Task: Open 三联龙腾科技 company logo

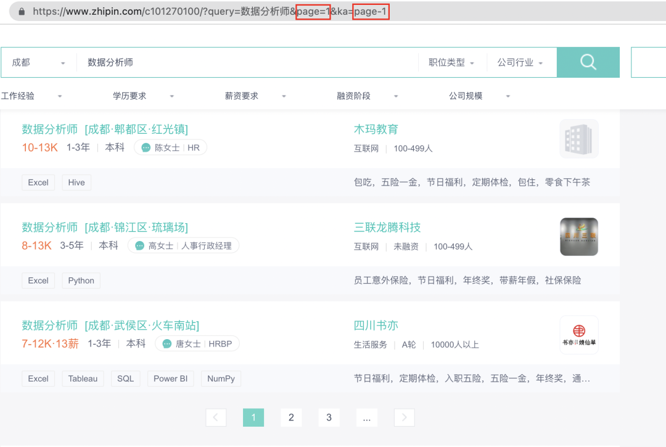Action: [578, 237]
